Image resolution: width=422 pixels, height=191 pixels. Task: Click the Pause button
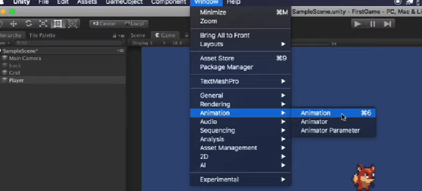(372, 24)
